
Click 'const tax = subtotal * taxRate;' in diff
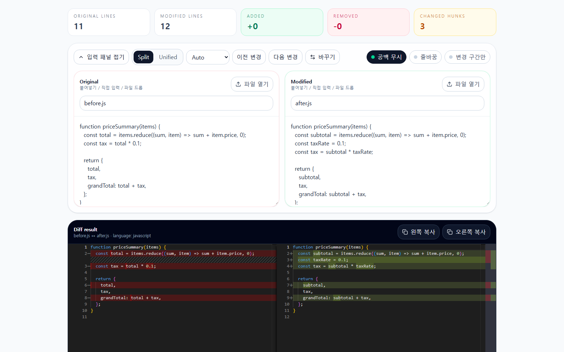pos(337,266)
